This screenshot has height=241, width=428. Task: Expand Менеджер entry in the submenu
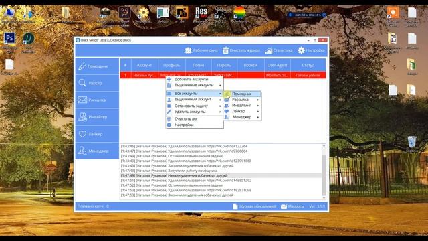point(242,117)
